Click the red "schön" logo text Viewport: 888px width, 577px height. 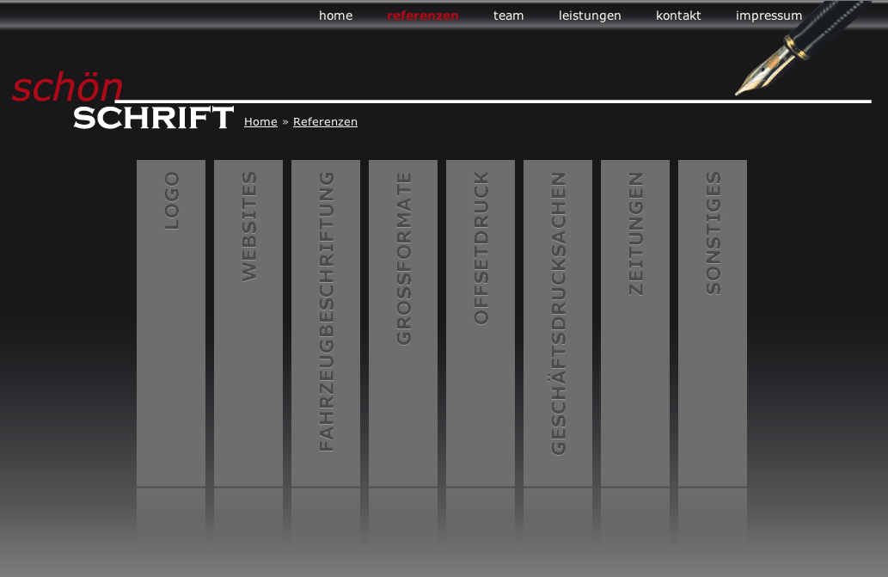coord(68,87)
